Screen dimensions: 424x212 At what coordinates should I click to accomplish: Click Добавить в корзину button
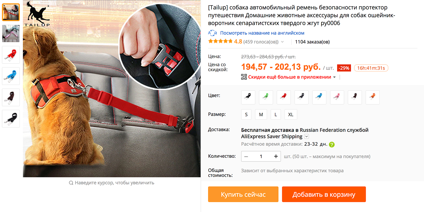[324, 194]
